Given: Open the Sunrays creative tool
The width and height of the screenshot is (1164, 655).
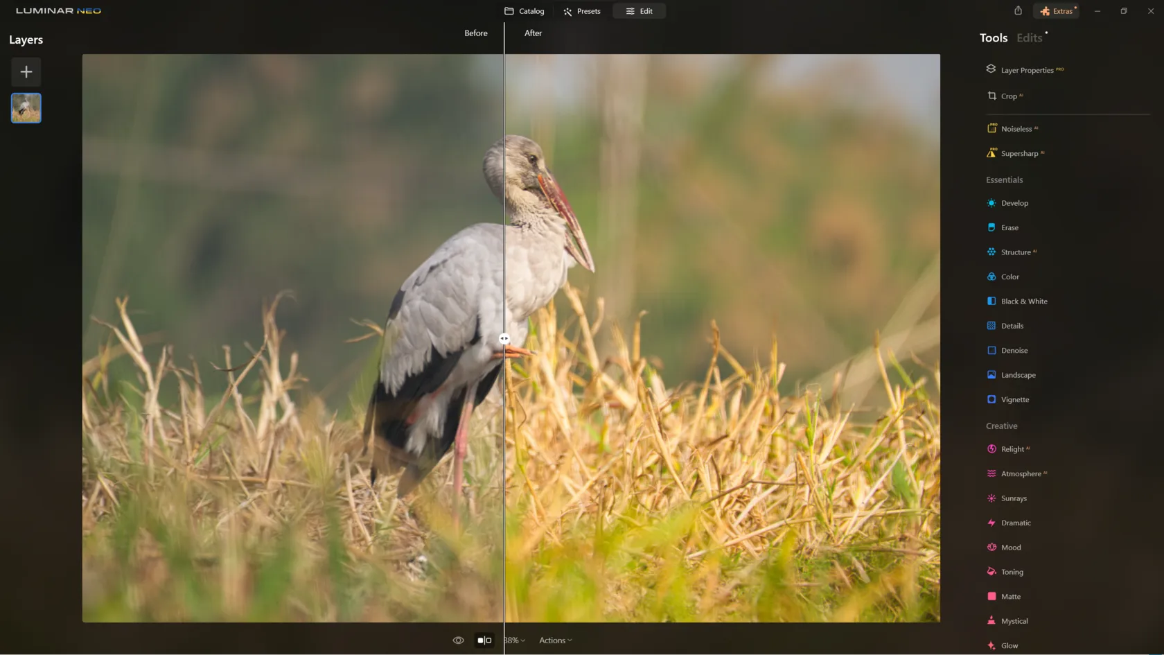Looking at the screenshot, I should pyautogui.click(x=1013, y=498).
